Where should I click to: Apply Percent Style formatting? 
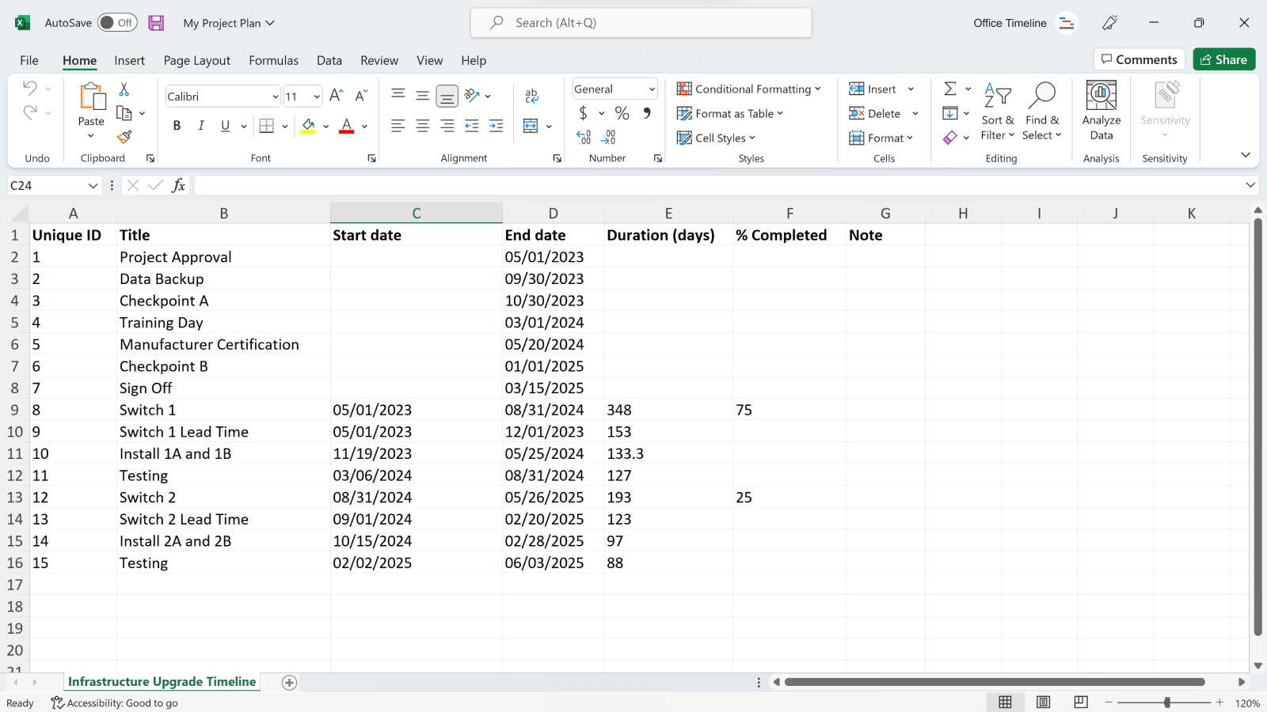622,113
